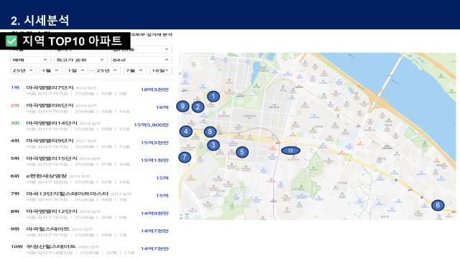Click the 15억1천만 price value

(155, 161)
